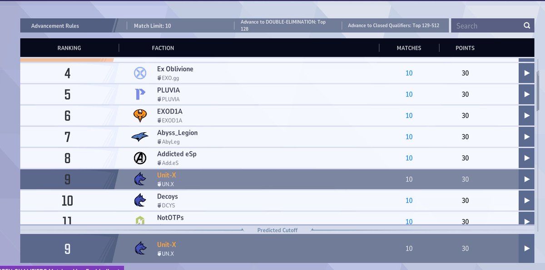Click Advance to Closed Qualifiers text
This screenshot has height=270, width=545.
[x=393, y=26]
